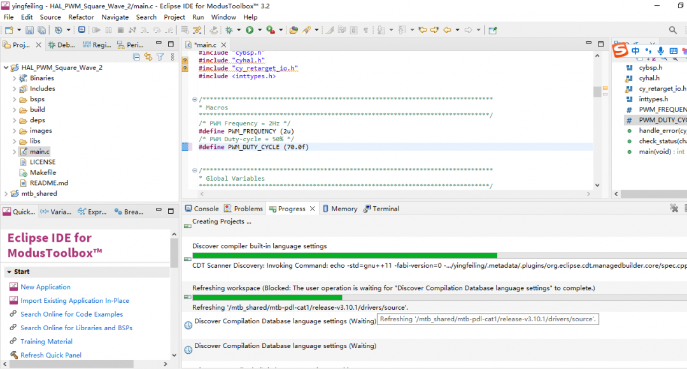Click the Save icon in toolbar
The width and height of the screenshot is (687, 369).
click(29, 30)
